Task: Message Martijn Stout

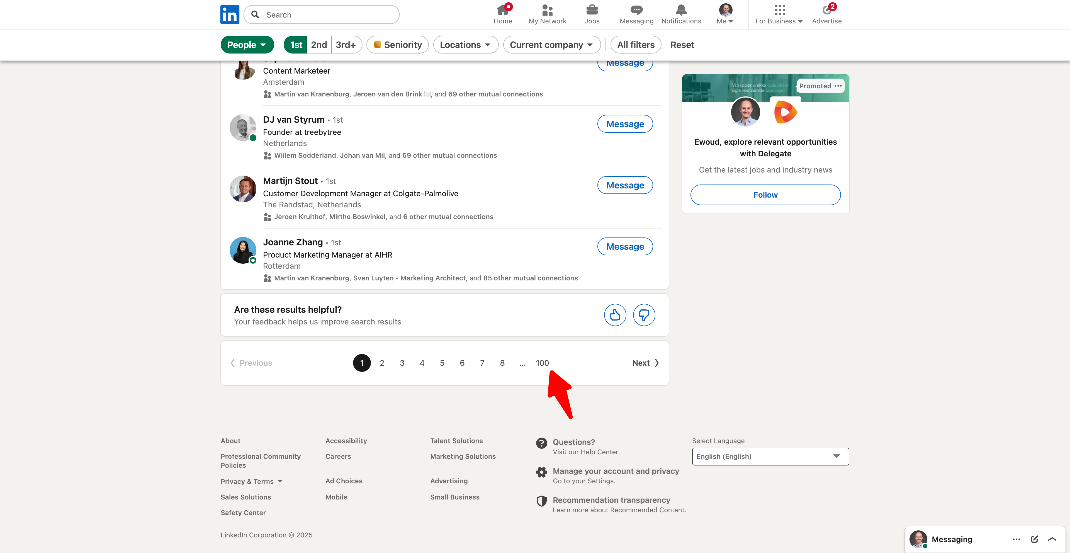Action: [x=625, y=185]
